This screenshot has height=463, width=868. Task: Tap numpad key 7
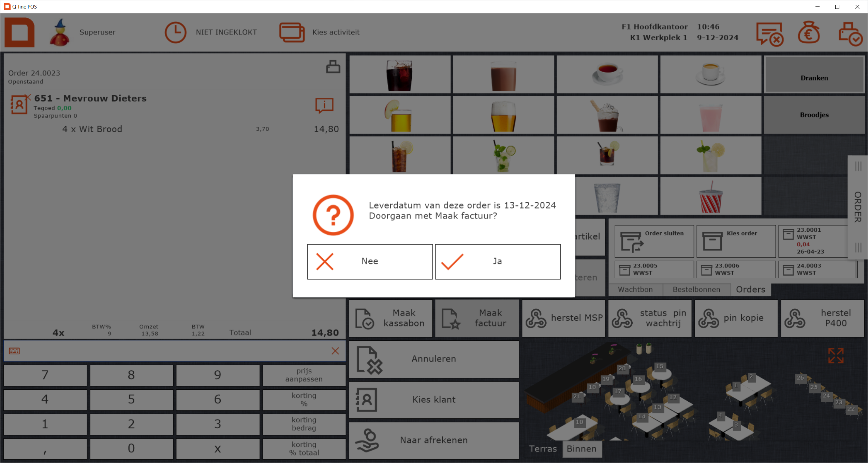(x=45, y=375)
